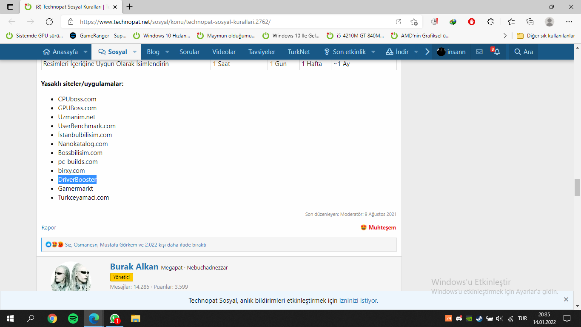
Task: Click the Muhteşem reaction button
Action: 378,228
